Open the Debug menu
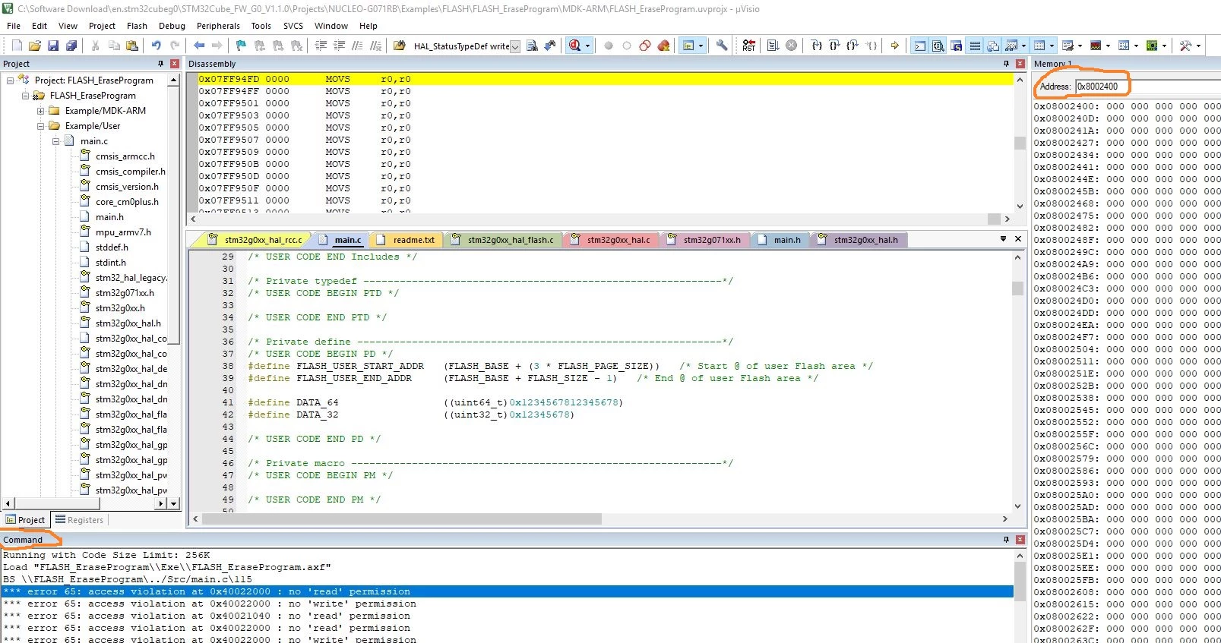 172,26
